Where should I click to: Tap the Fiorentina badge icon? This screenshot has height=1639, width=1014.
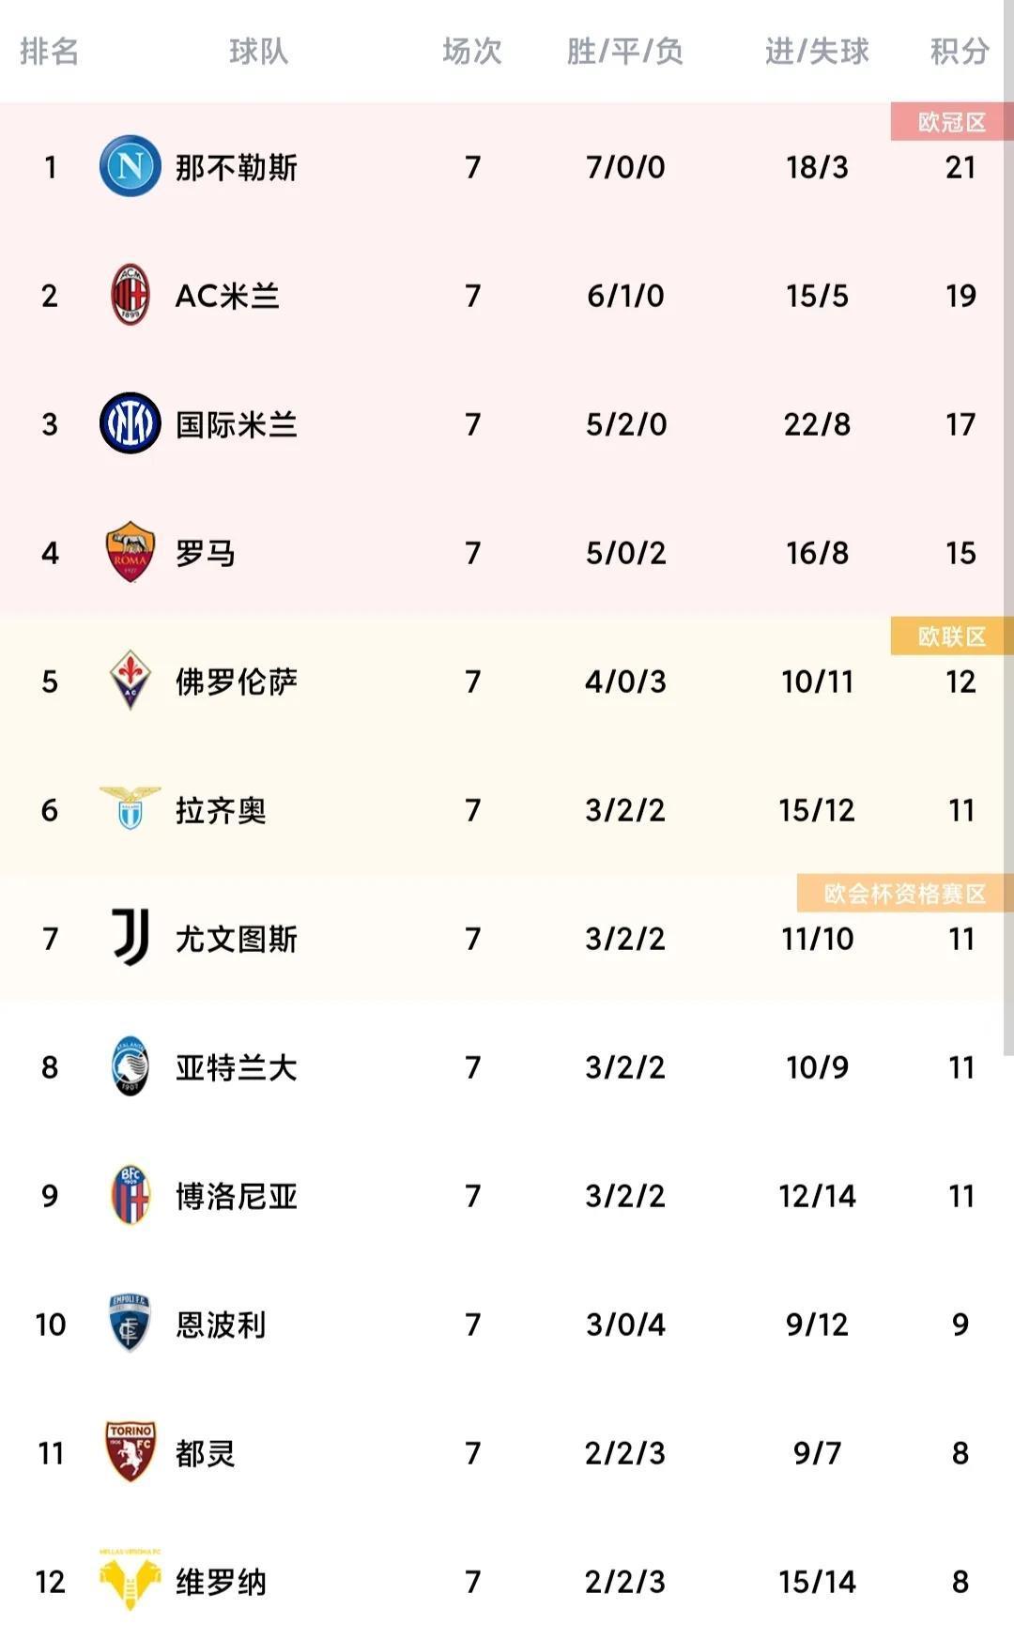click(x=130, y=681)
